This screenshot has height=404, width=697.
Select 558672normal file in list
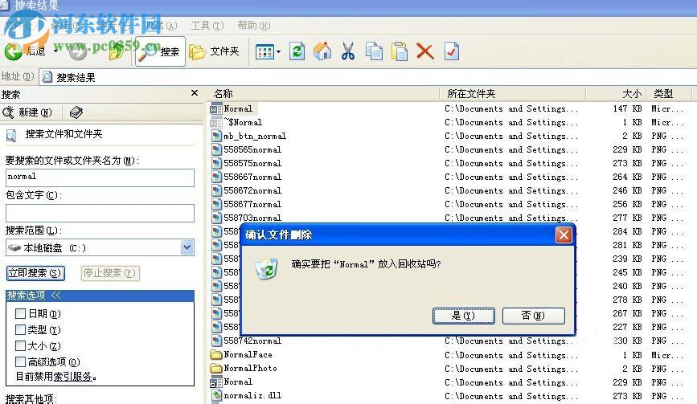pos(252,191)
